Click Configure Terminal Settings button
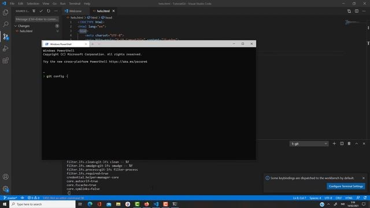Image resolution: width=370 pixels, height=208 pixels. pyautogui.click(x=346, y=186)
